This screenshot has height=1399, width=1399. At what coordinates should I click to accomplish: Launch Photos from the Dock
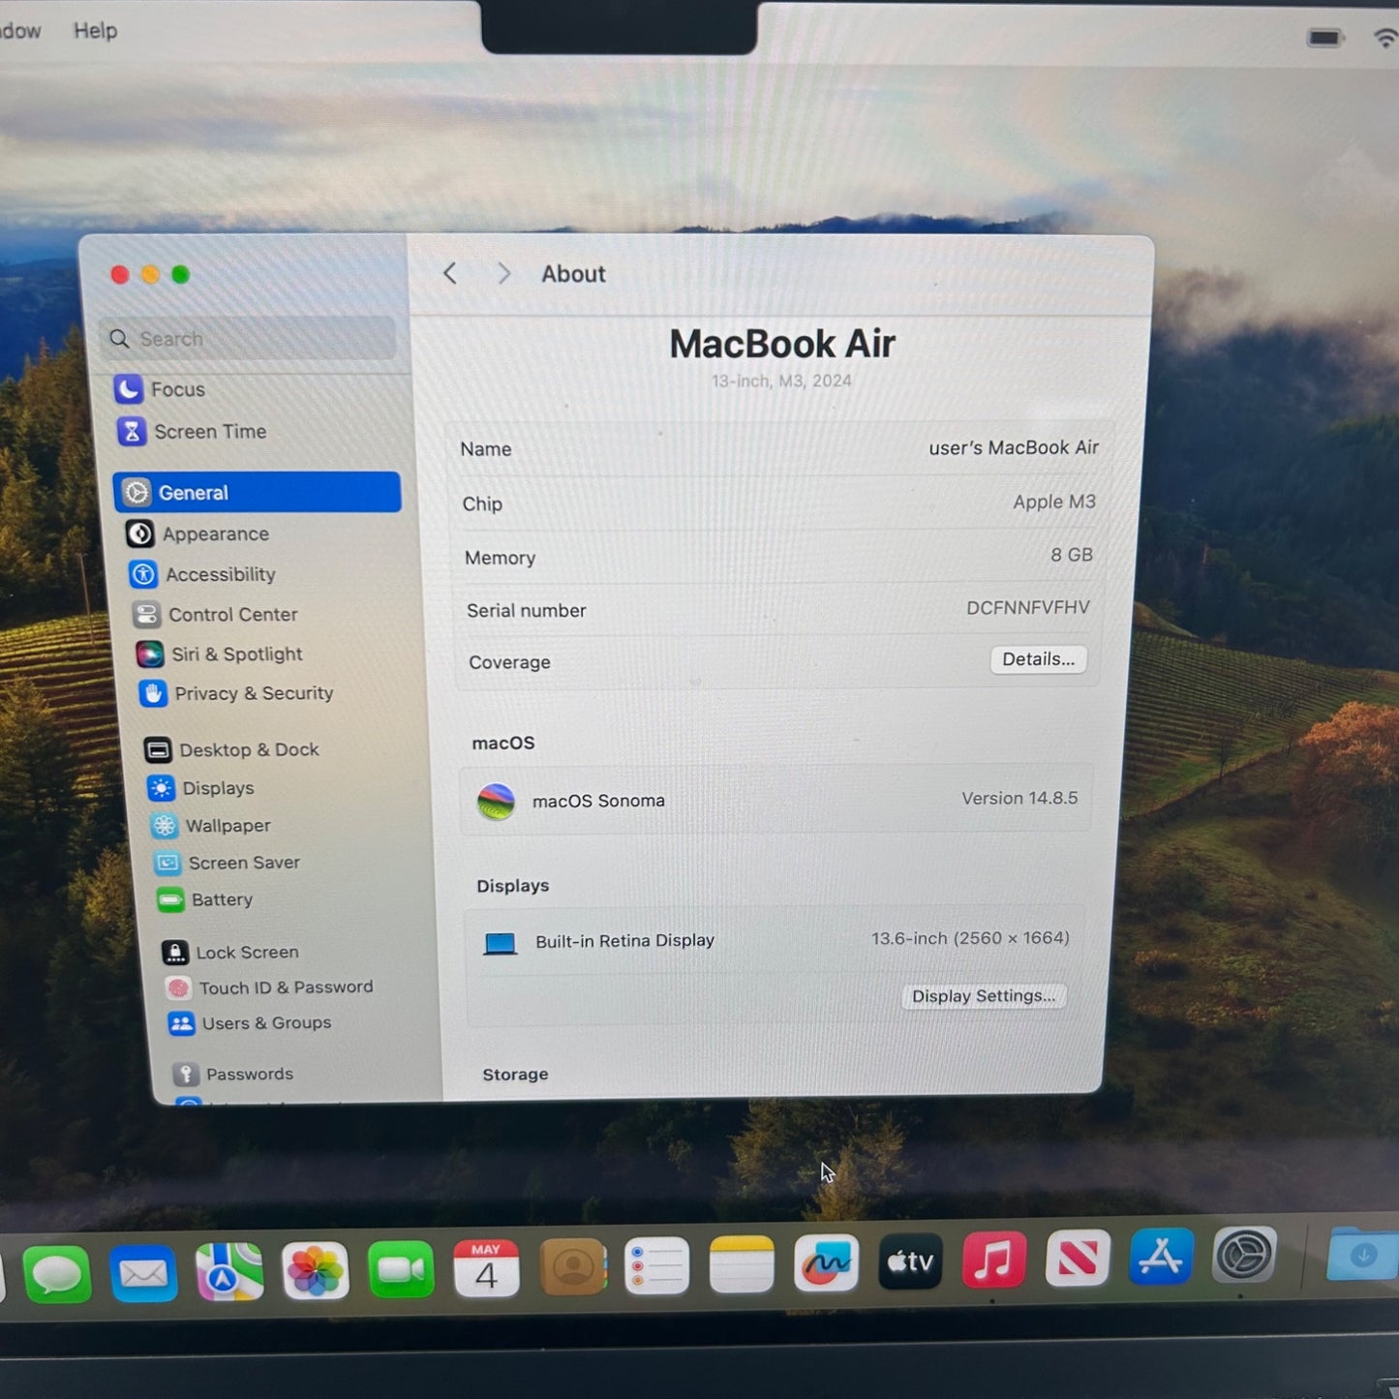coord(316,1271)
